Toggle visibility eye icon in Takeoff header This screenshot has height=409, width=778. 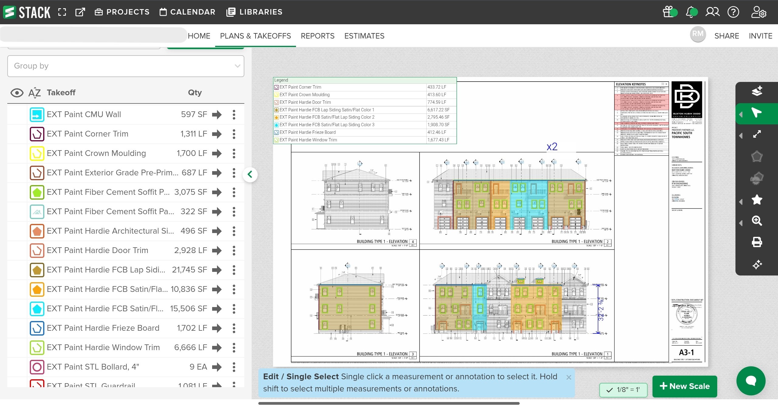[x=17, y=93]
